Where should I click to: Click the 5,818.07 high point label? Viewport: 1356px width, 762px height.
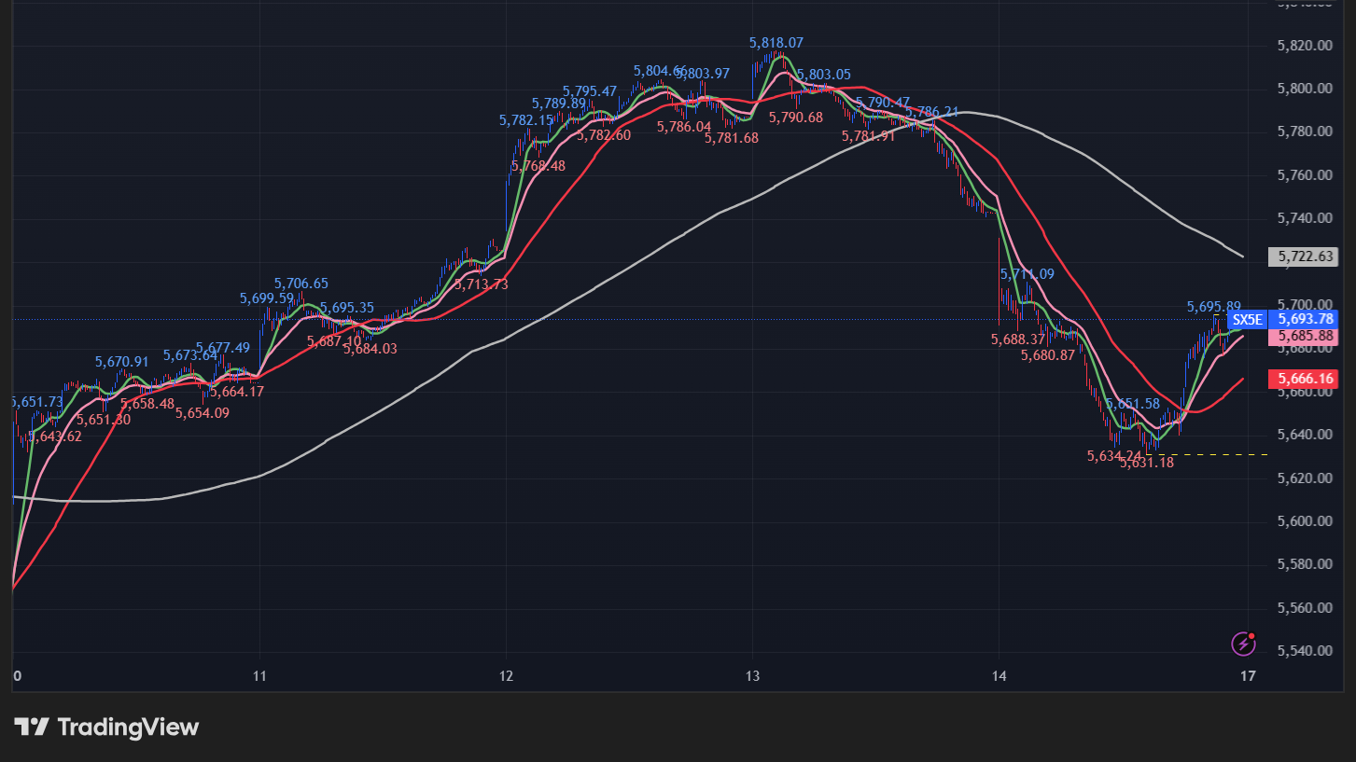click(x=777, y=42)
